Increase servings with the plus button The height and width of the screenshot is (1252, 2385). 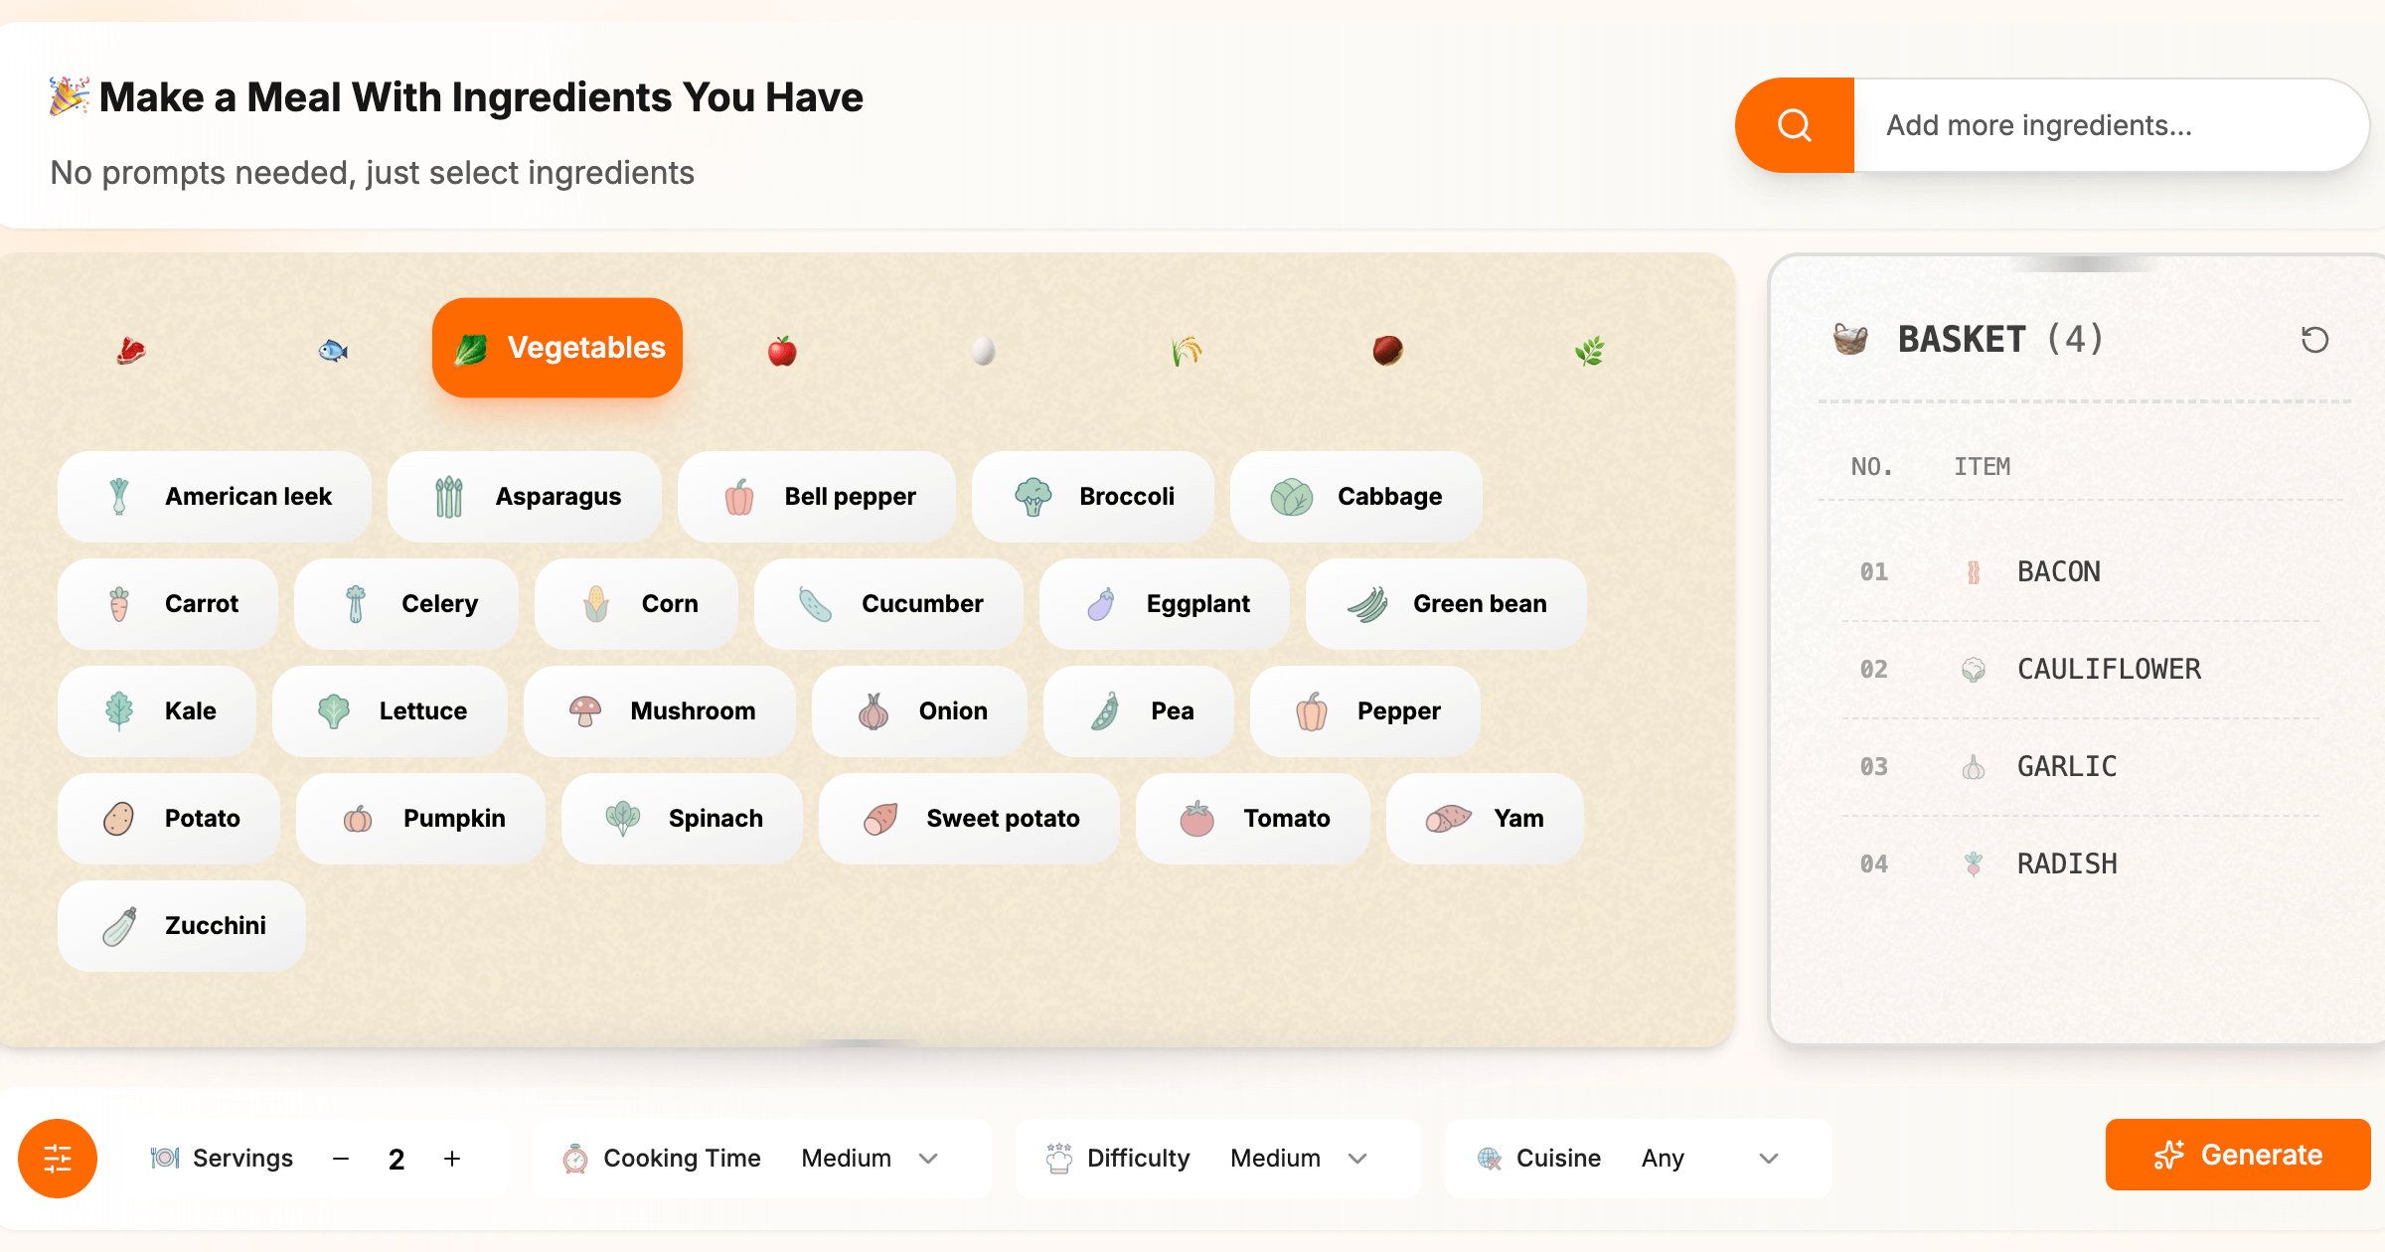coord(452,1159)
